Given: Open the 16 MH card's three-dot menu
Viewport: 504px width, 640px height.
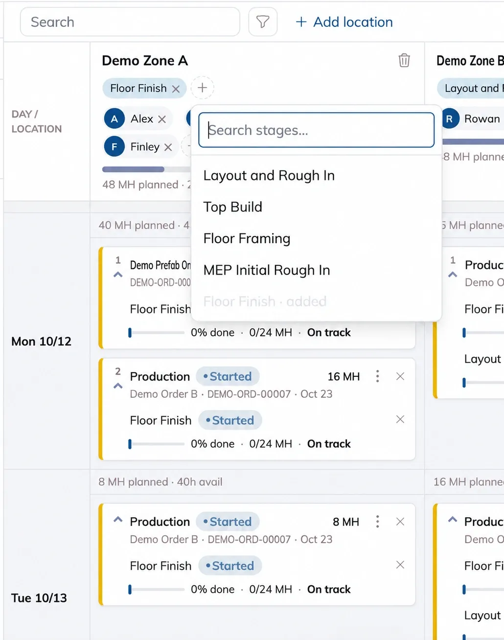Looking at the screenshot, I should click(x=377, y=376).
